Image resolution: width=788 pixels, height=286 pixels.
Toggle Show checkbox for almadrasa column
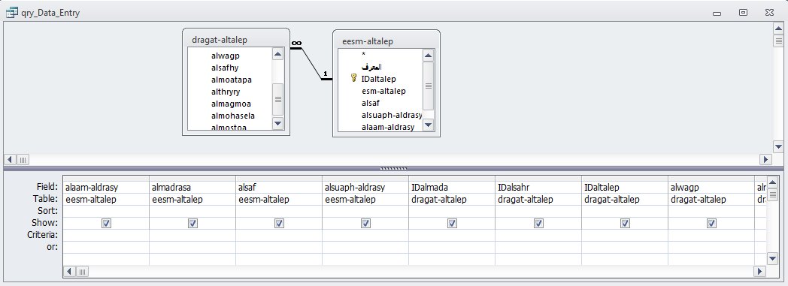pyautogui.click(x=192, y=223)
